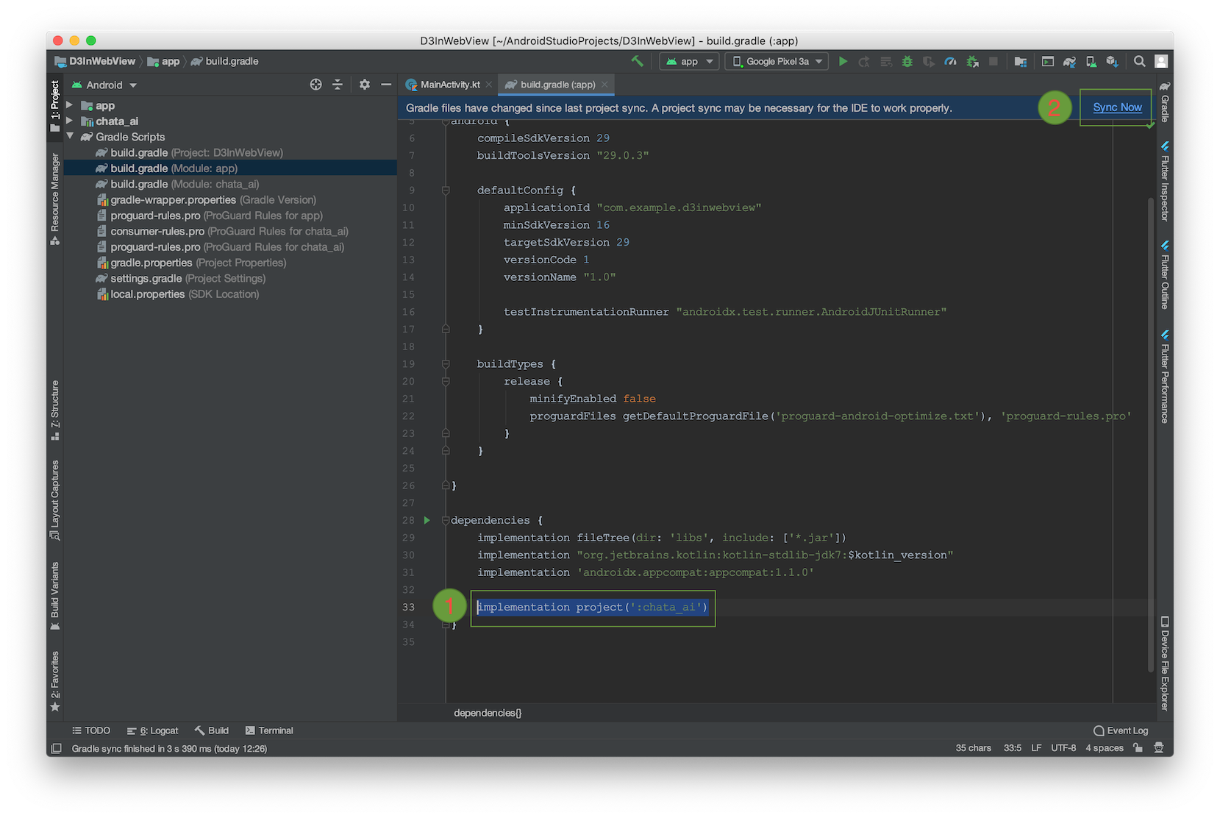The image size is (1220, 818).
Task: Click D3InWebView breadcrumb in navigation bar
Action: [x=96, y=61]
